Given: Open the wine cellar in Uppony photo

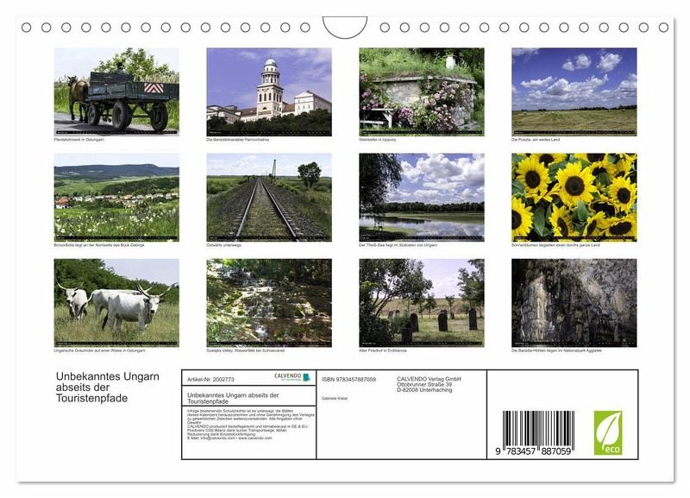Looking at the screenshot, I should pos(422,91).
